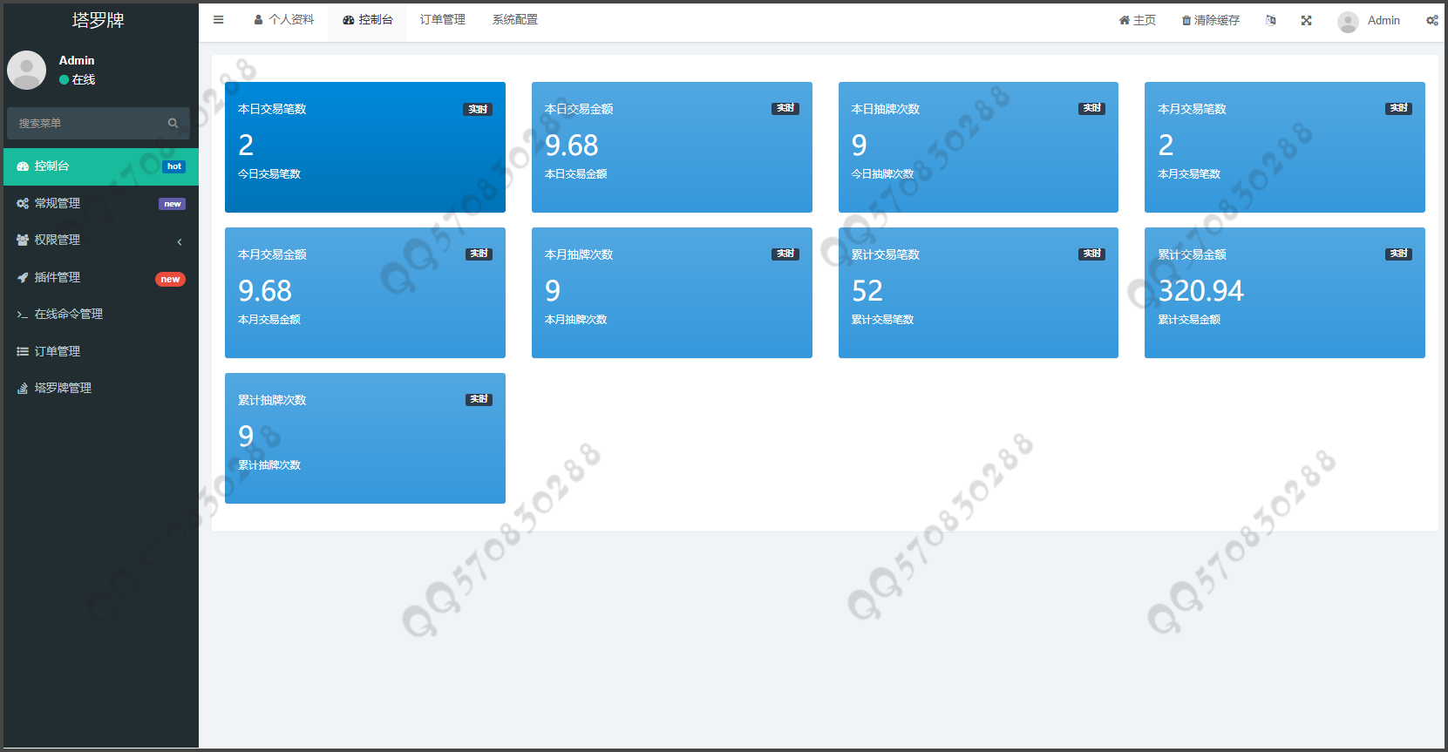Open 塔罗牌管理 in the sidebar
1448x752 pixels.
(63, 389)
